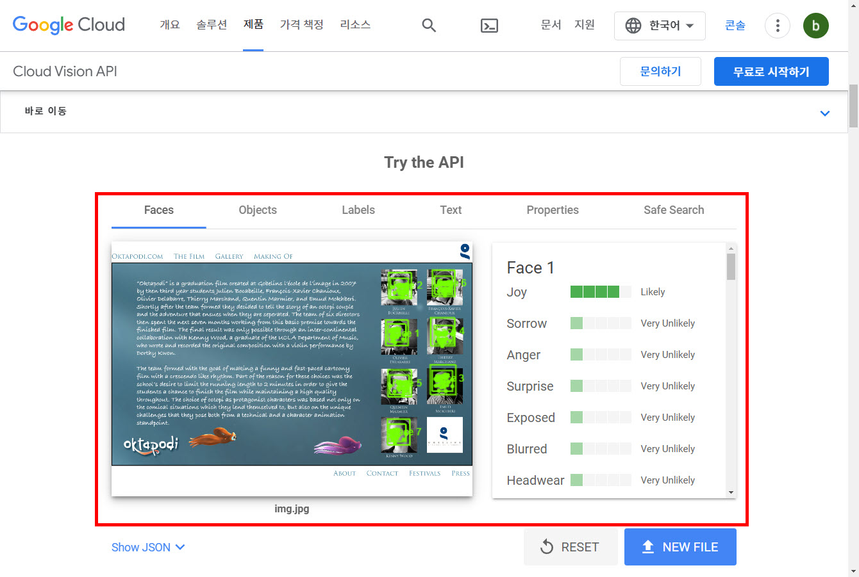
Task: Click the Surprise label
Action: [530, 386]
